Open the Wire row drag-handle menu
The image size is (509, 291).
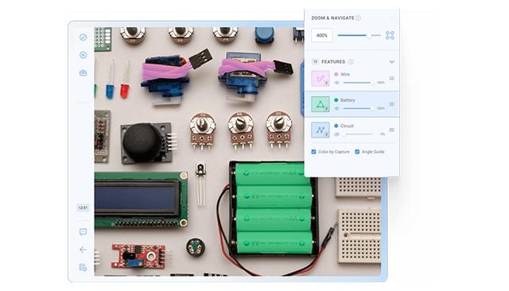click(392, 78)
